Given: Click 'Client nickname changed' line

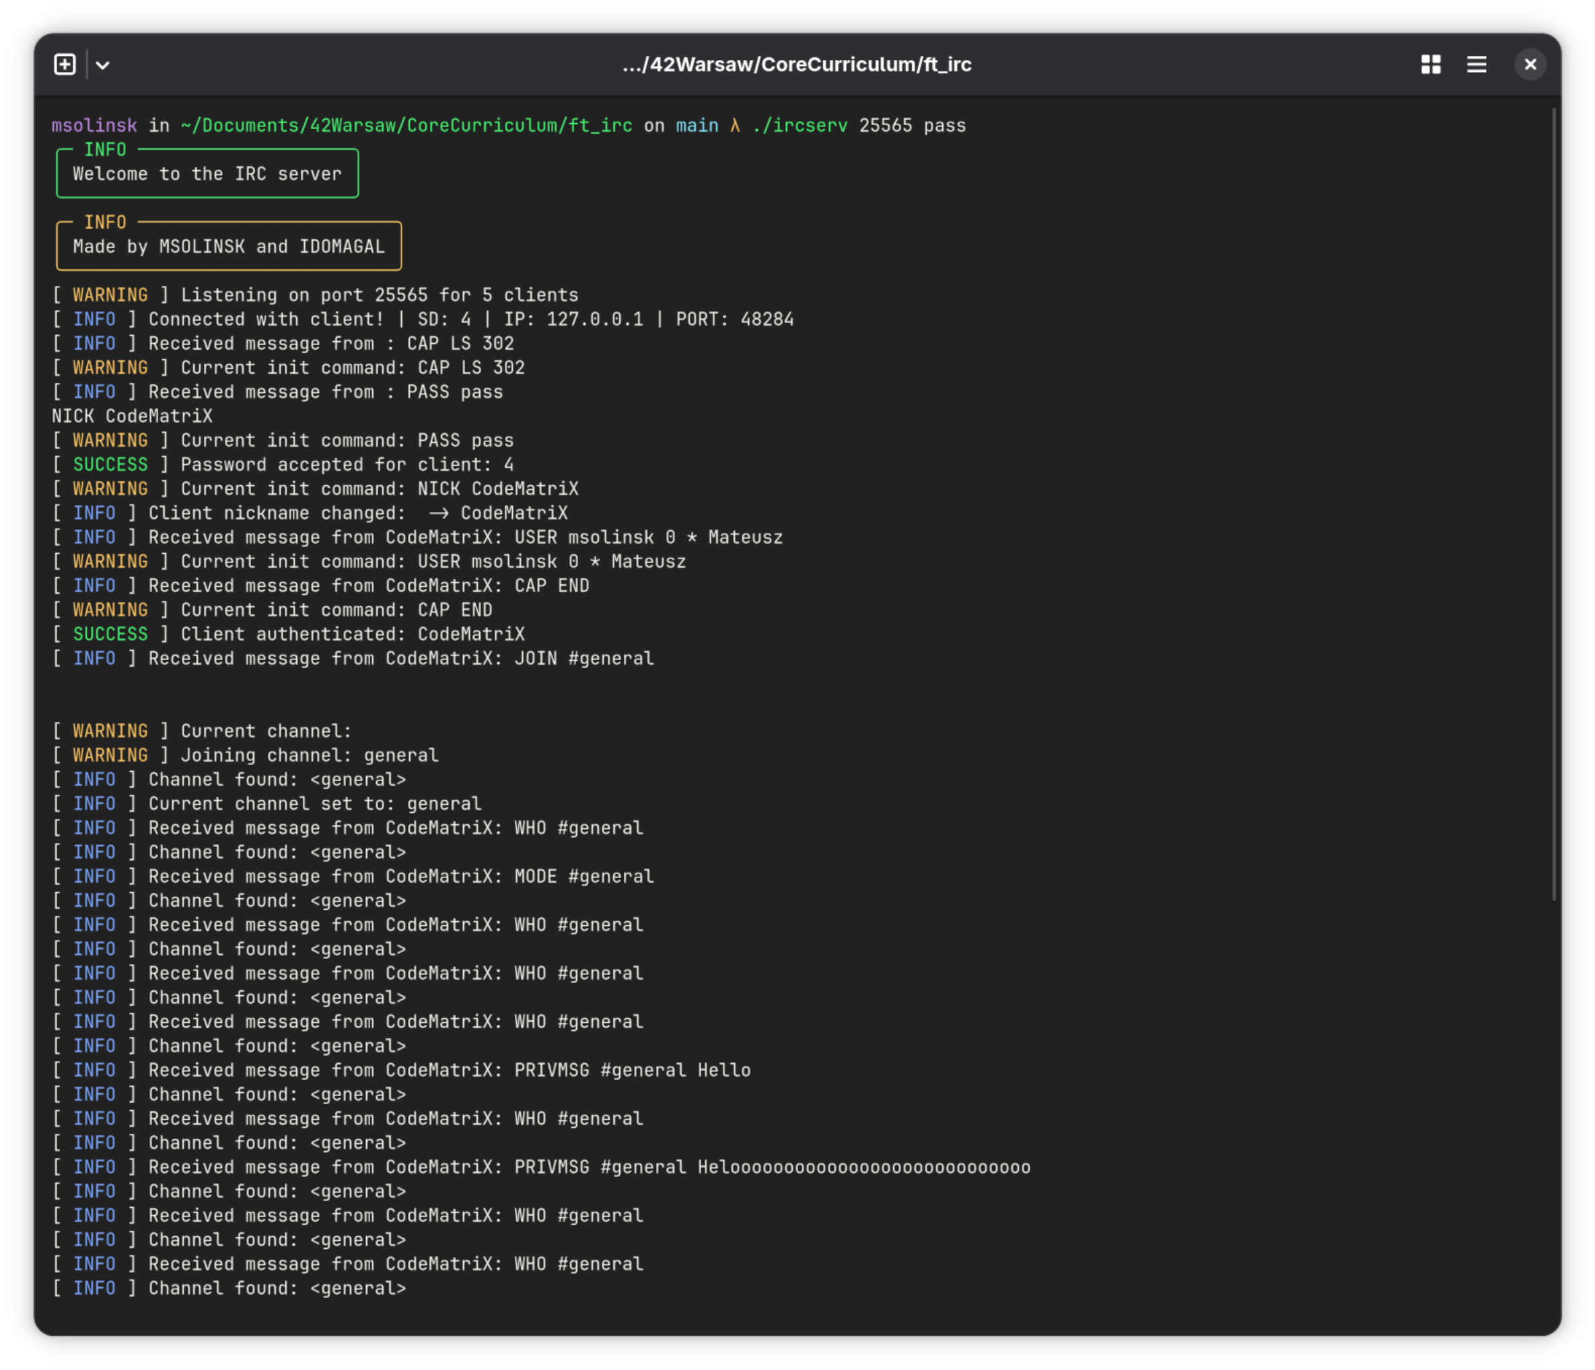Looking at the screenshot, I should pyautogui.click(x=310, y=513).
